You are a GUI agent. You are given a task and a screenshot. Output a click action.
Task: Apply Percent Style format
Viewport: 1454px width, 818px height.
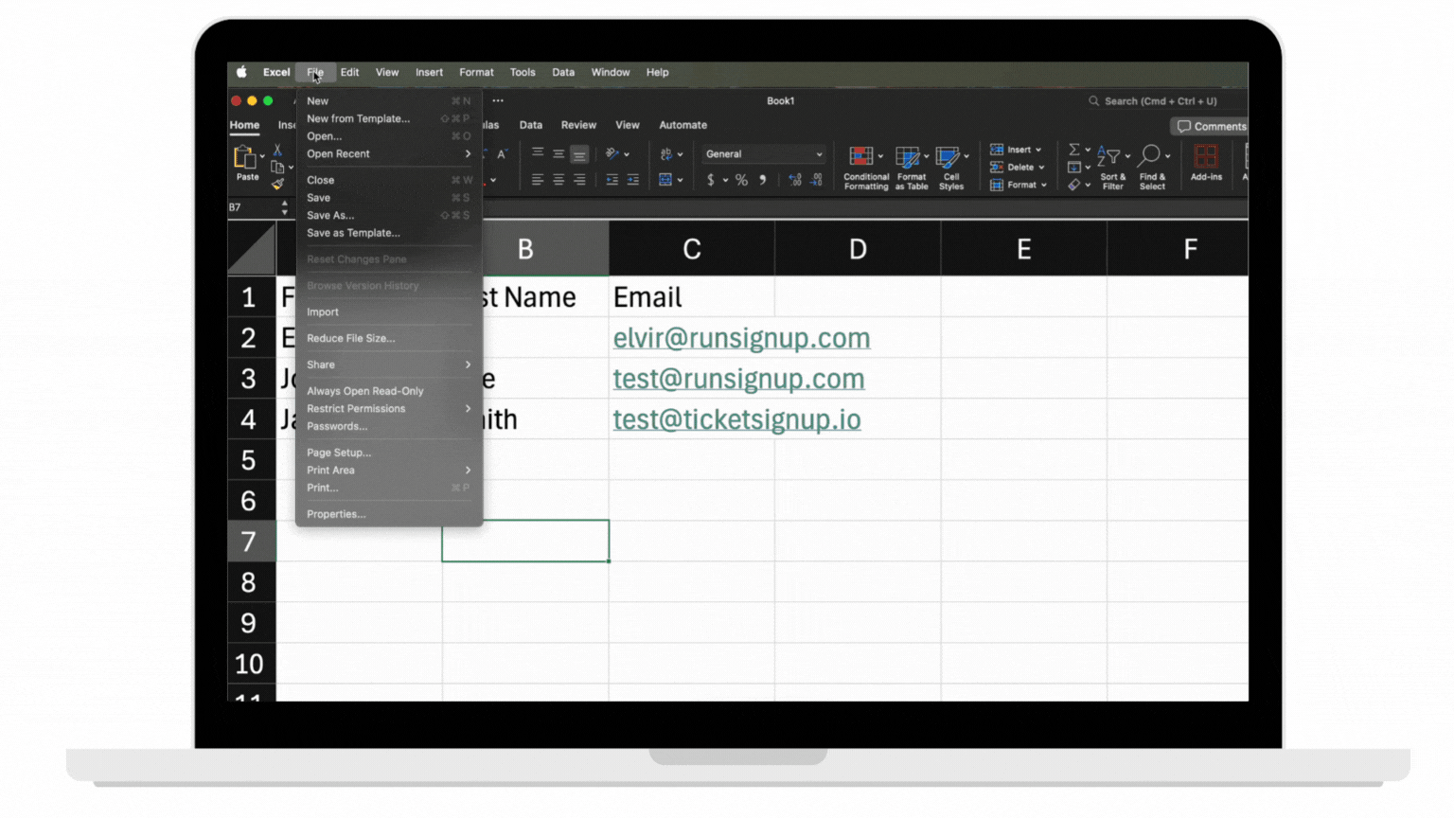[x=741, y=180]
